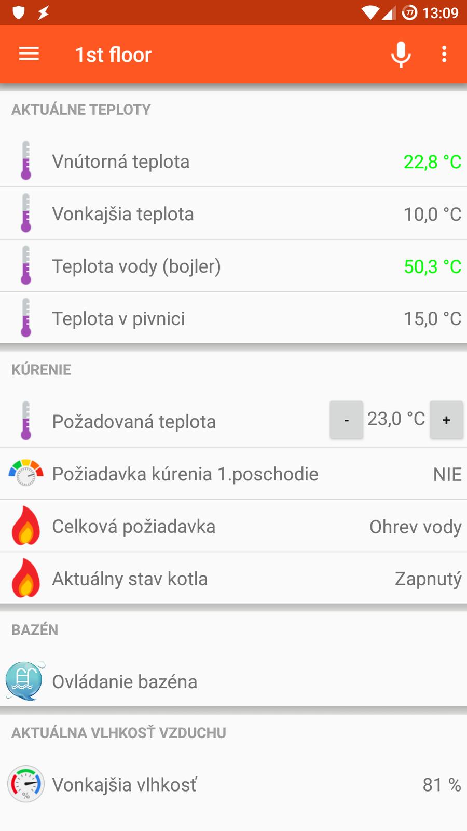This screenshot has width=467, height=831.
Task: Tap the Zapnutý boiler state value
Action: click(x=428, y=579)
